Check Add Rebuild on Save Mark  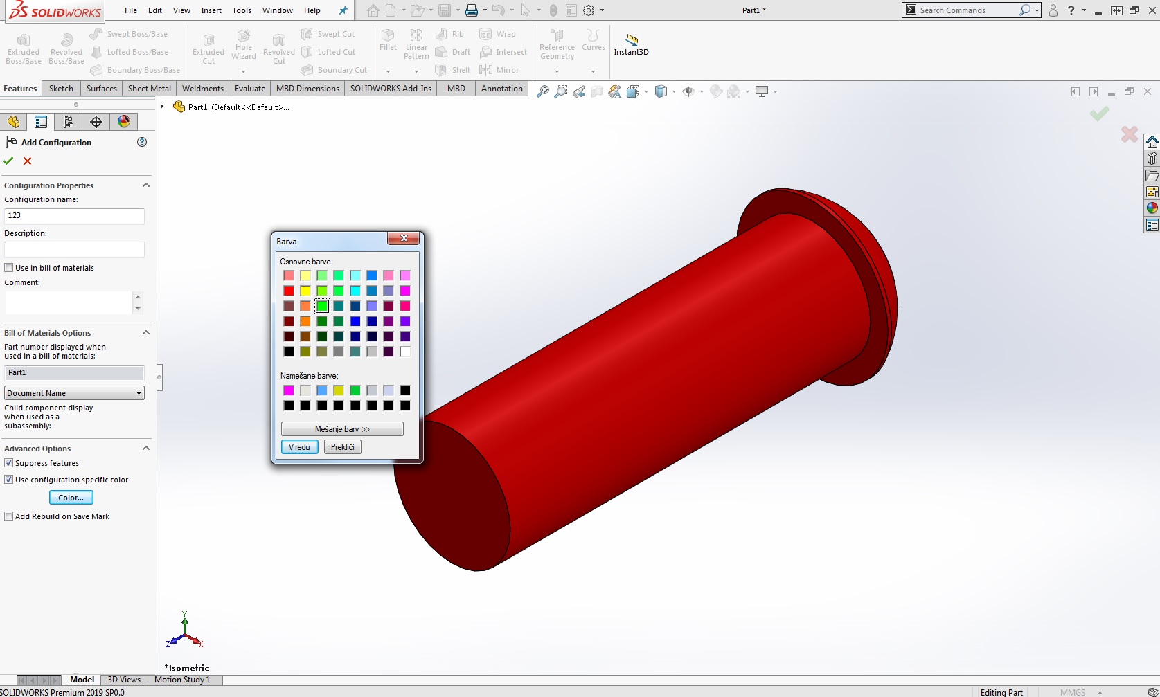point(9,516)
